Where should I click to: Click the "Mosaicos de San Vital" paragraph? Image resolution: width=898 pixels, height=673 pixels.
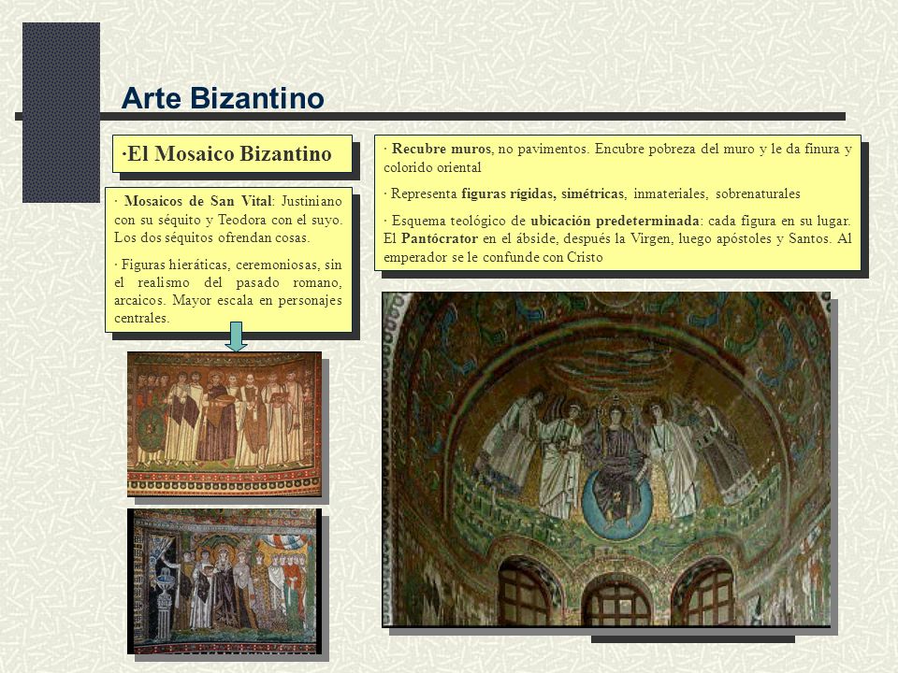point(228,219)
